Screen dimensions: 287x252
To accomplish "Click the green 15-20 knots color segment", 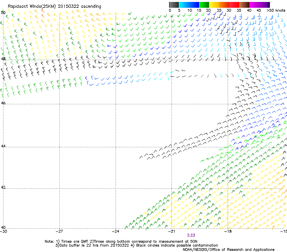I will (204, 5).
